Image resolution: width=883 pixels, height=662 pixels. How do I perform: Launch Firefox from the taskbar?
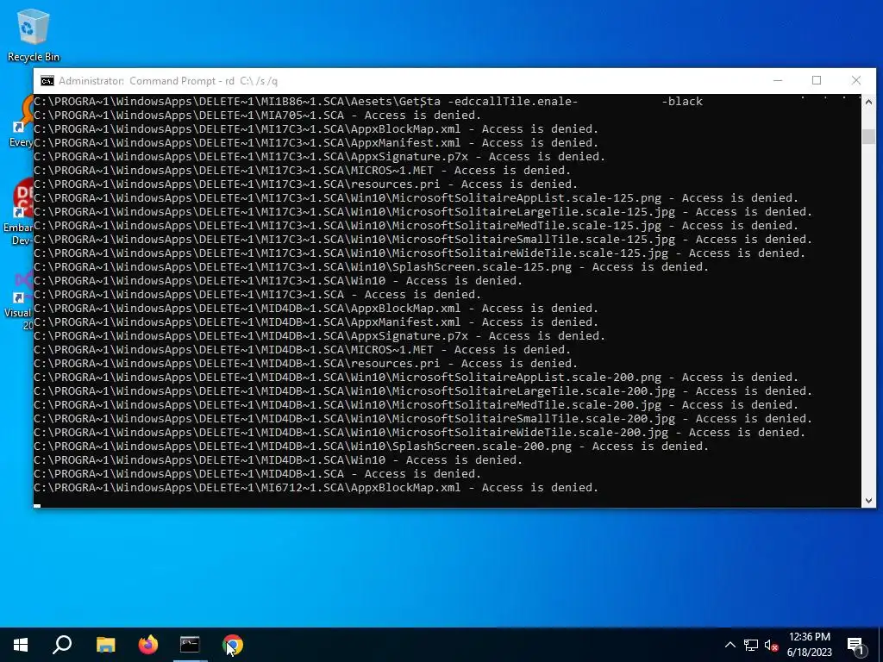[148, 645]
